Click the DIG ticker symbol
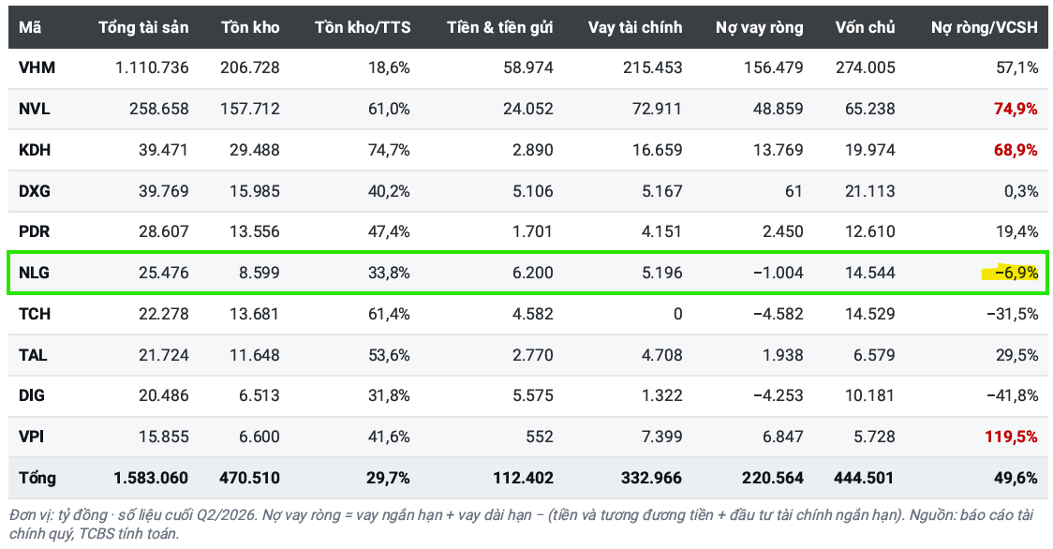Image resolution: width=1053 pixels, height=549 pixels. click(x=32, y=395)
